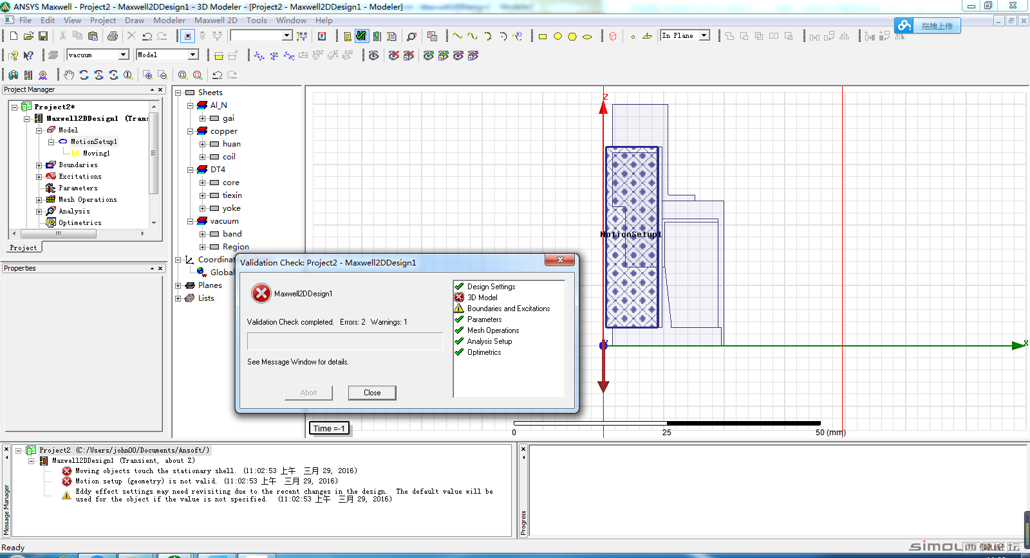Collapse the DT4 material node
Screen dimensions: 1030x558
(x=191, y=170)
